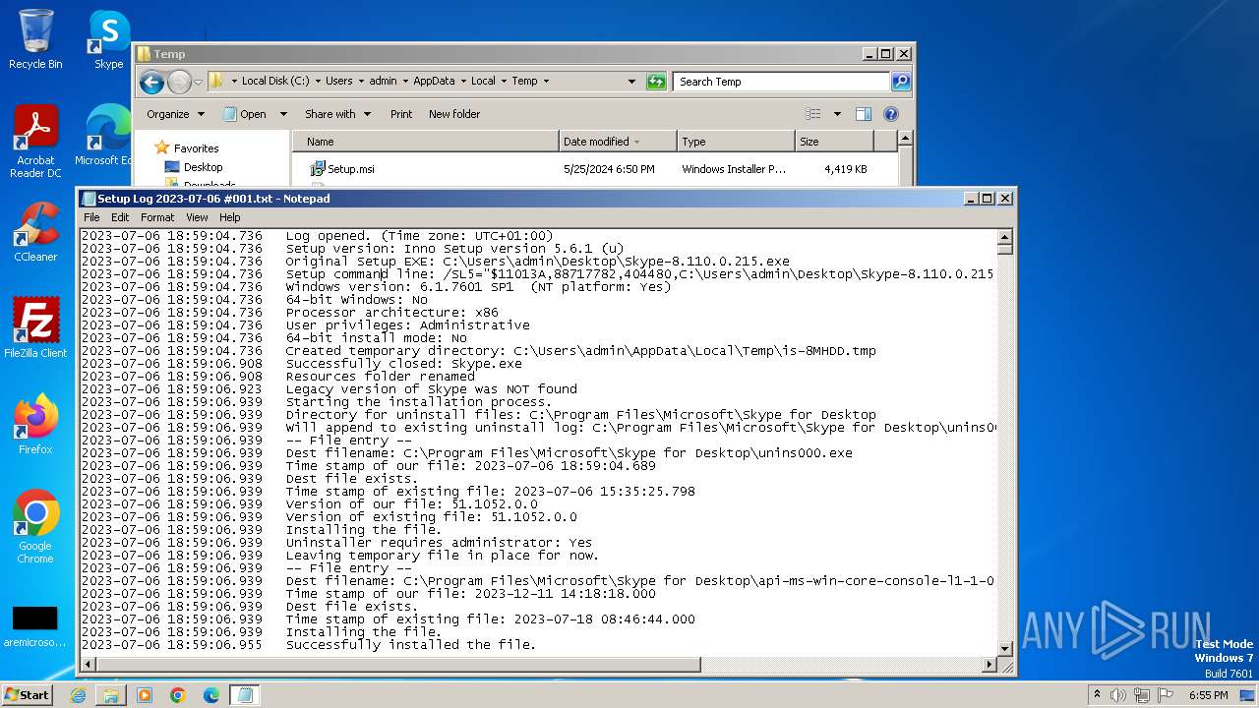Expand the Open button's dropdown arrow
This screenshot has width=1259, height=708.
click(x=283, y=114)
